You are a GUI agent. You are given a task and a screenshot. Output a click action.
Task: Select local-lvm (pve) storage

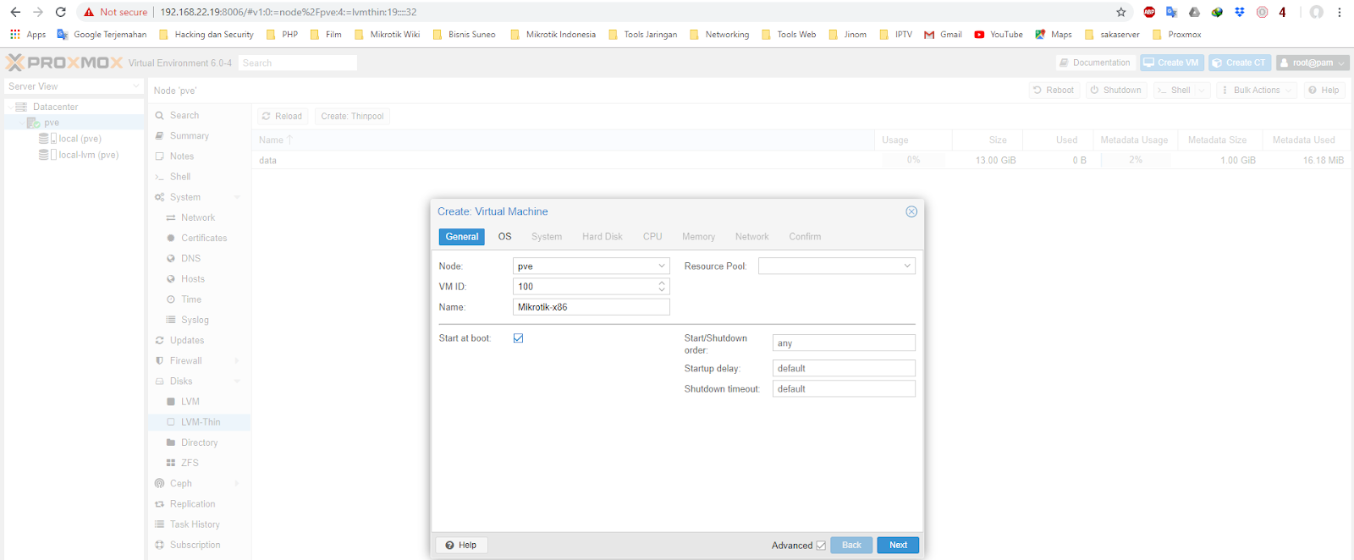pos(88,155)
